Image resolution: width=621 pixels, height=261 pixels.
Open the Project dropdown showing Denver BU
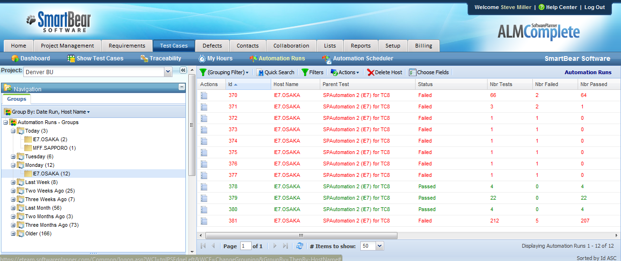point(168,72)
